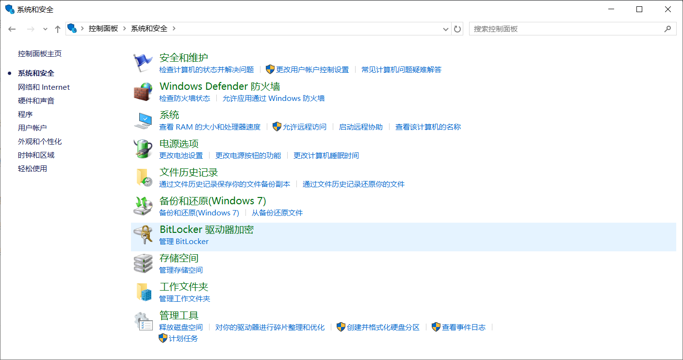683x360 pixels.
Task: Open 通过文件历史记录保存你的文件备份副本
Action: point(225,184)
